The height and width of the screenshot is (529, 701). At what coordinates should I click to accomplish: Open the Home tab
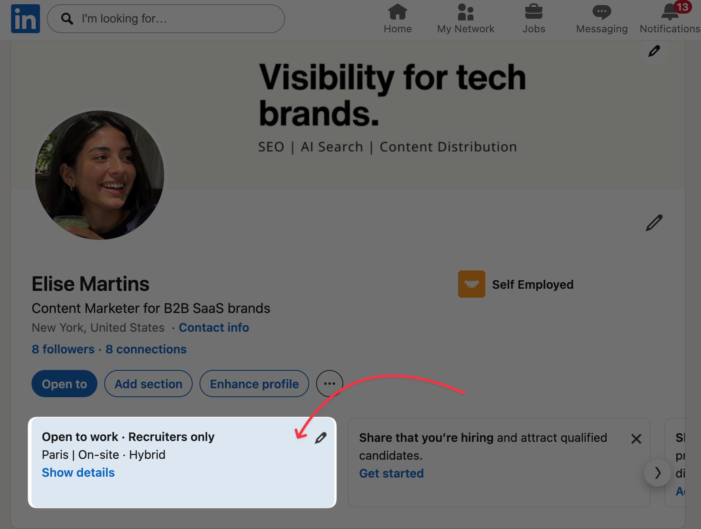pos(398,19)
